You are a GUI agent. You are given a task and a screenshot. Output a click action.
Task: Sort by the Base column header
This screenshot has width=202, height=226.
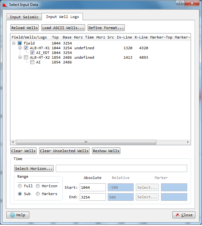(x=67, y=37)
